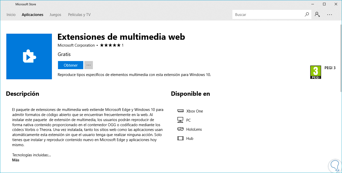
Task: Click the Extensiones de multimedia web title
Action: coord(121,37)
